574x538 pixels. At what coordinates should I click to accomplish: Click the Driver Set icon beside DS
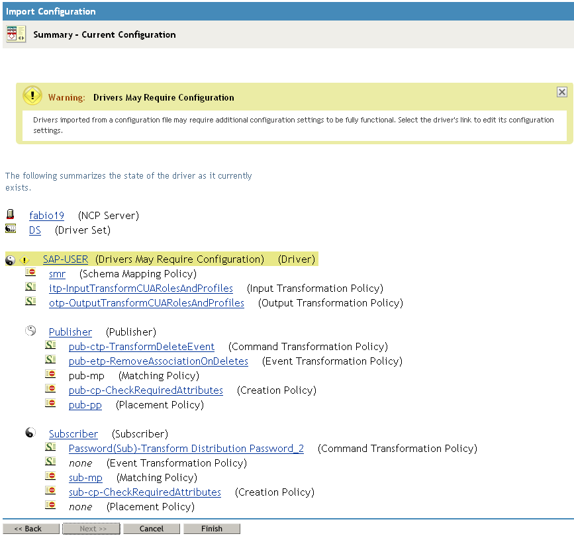(9, 228)
